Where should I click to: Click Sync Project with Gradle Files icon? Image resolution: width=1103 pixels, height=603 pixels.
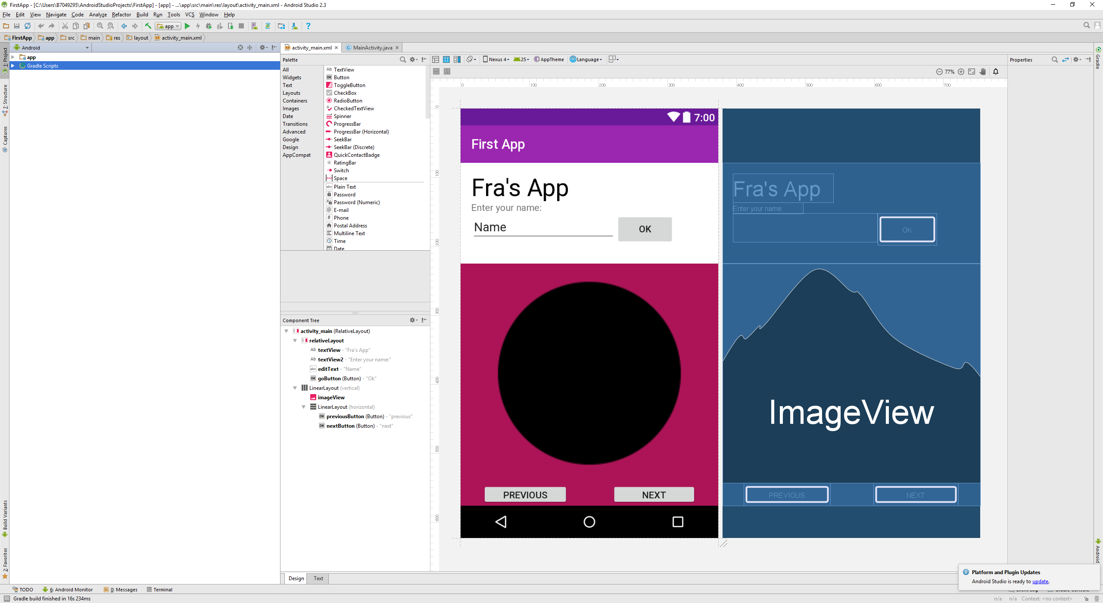pos(268,26)
